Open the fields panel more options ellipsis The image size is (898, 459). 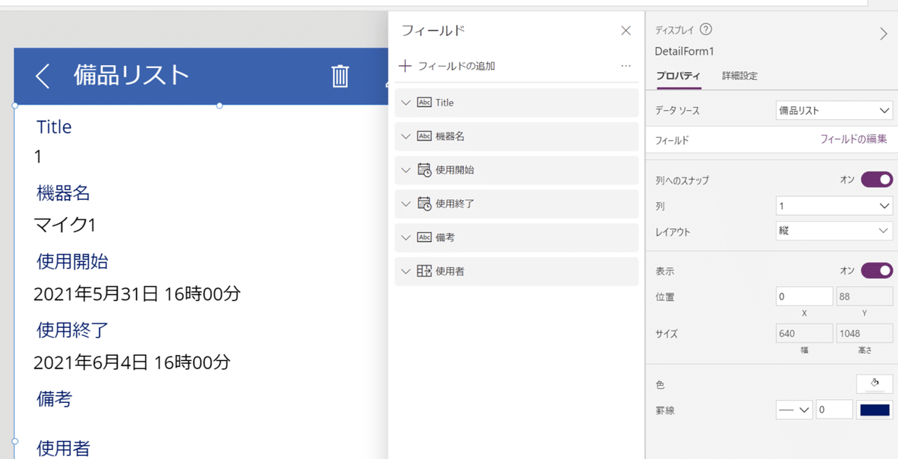pyautogui.click(x=626, y=66)
